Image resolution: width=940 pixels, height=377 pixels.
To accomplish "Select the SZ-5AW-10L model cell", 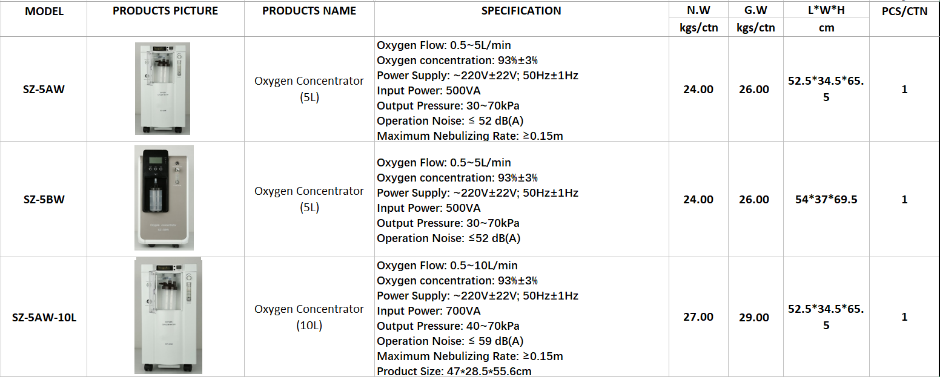I will [x=44, y=316].
